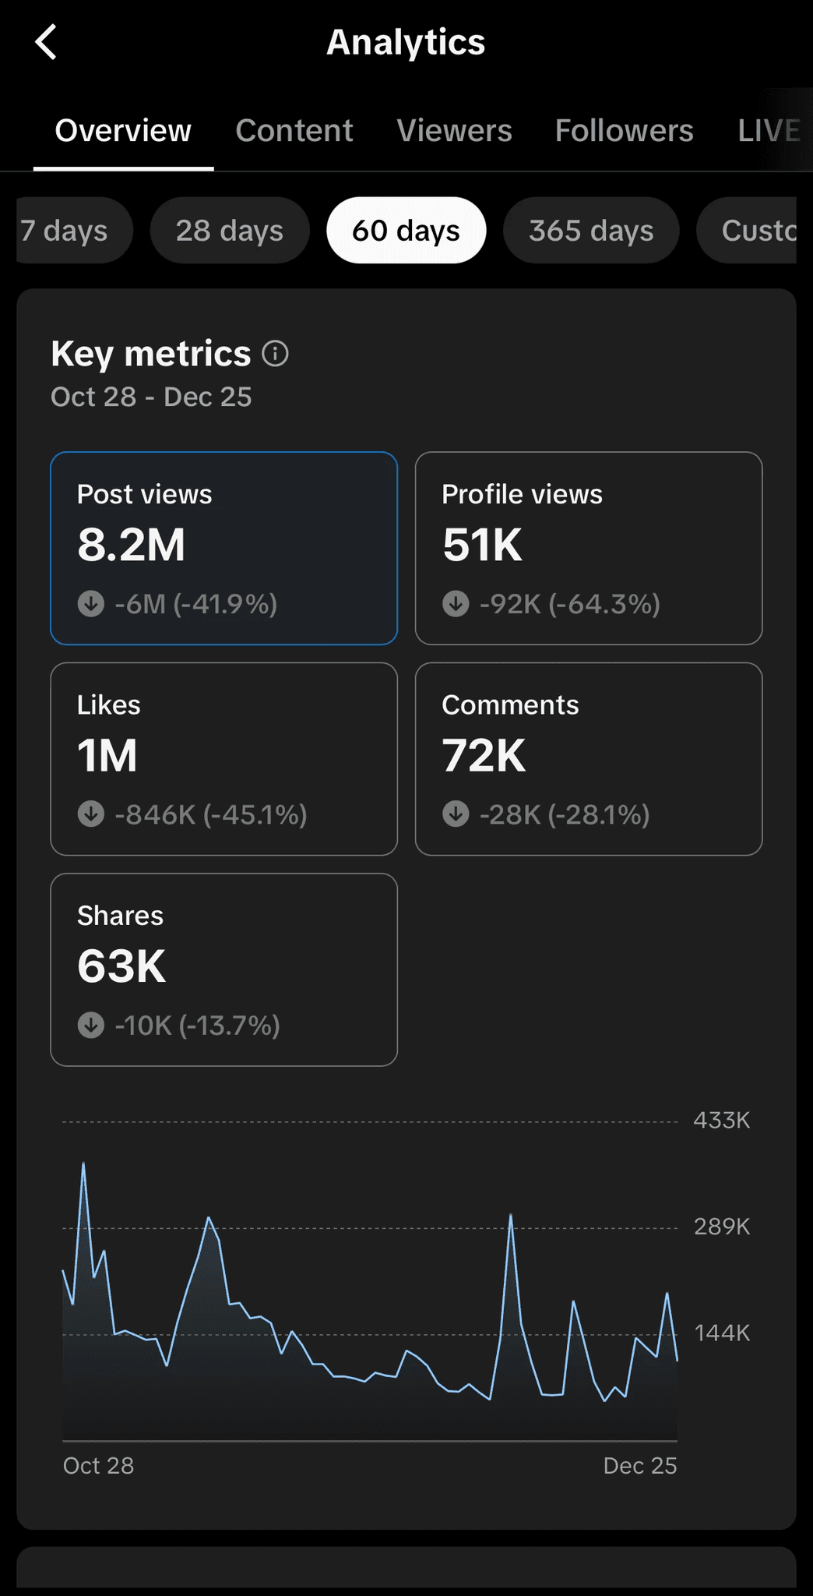Click Shares down-arrow trend icon
Screen dimensions: 813x1596
pyautogui.click(x=91, y=1025)
